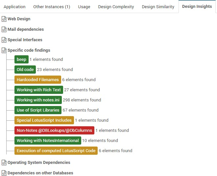Open Working with notes.ini findings

38,100
